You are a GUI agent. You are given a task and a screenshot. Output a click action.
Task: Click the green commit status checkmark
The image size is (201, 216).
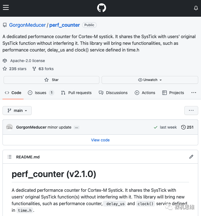coord(156,127)
